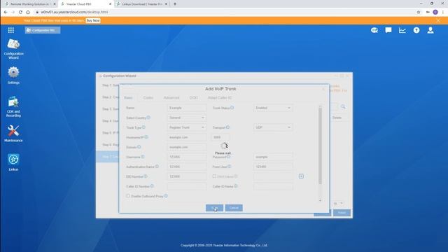Toggle the DNIS Name checkbox
Screen dimensions: 448x252
tap(214, 176)
